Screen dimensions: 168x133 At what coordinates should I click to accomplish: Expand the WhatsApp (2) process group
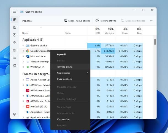[x=23, y=67]
